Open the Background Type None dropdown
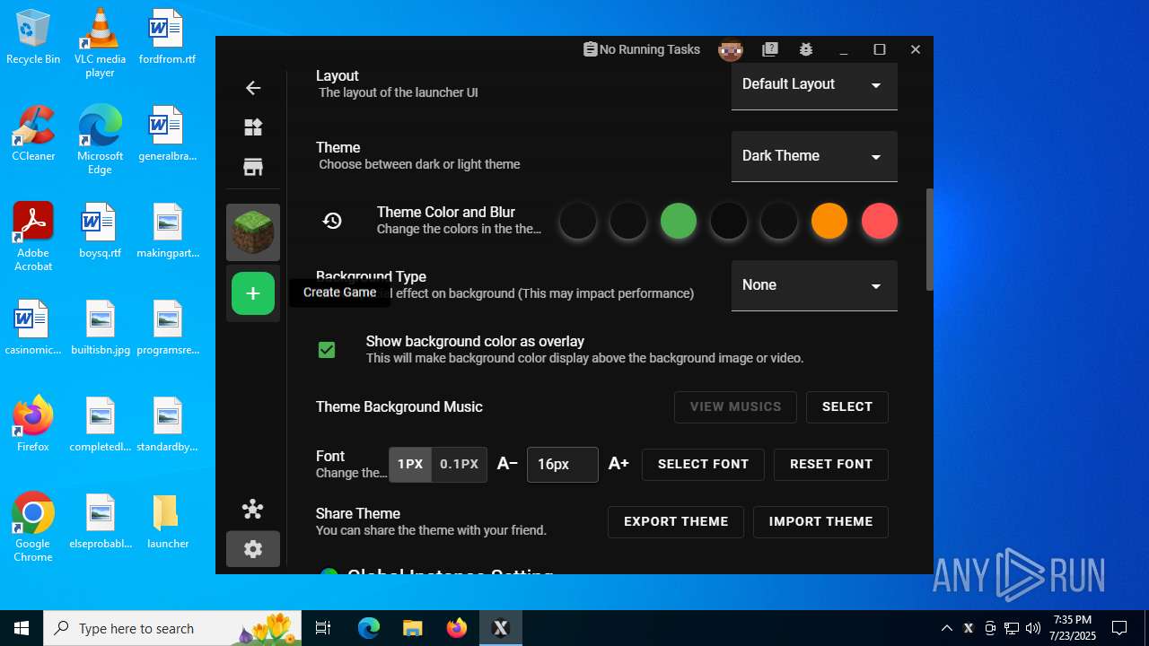 [814, 285]
